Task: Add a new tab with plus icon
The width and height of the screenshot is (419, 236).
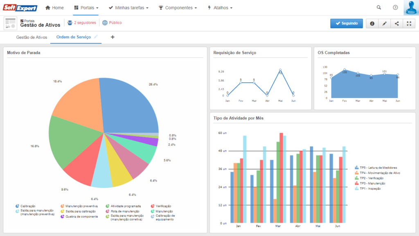Action: coord(113,37)
